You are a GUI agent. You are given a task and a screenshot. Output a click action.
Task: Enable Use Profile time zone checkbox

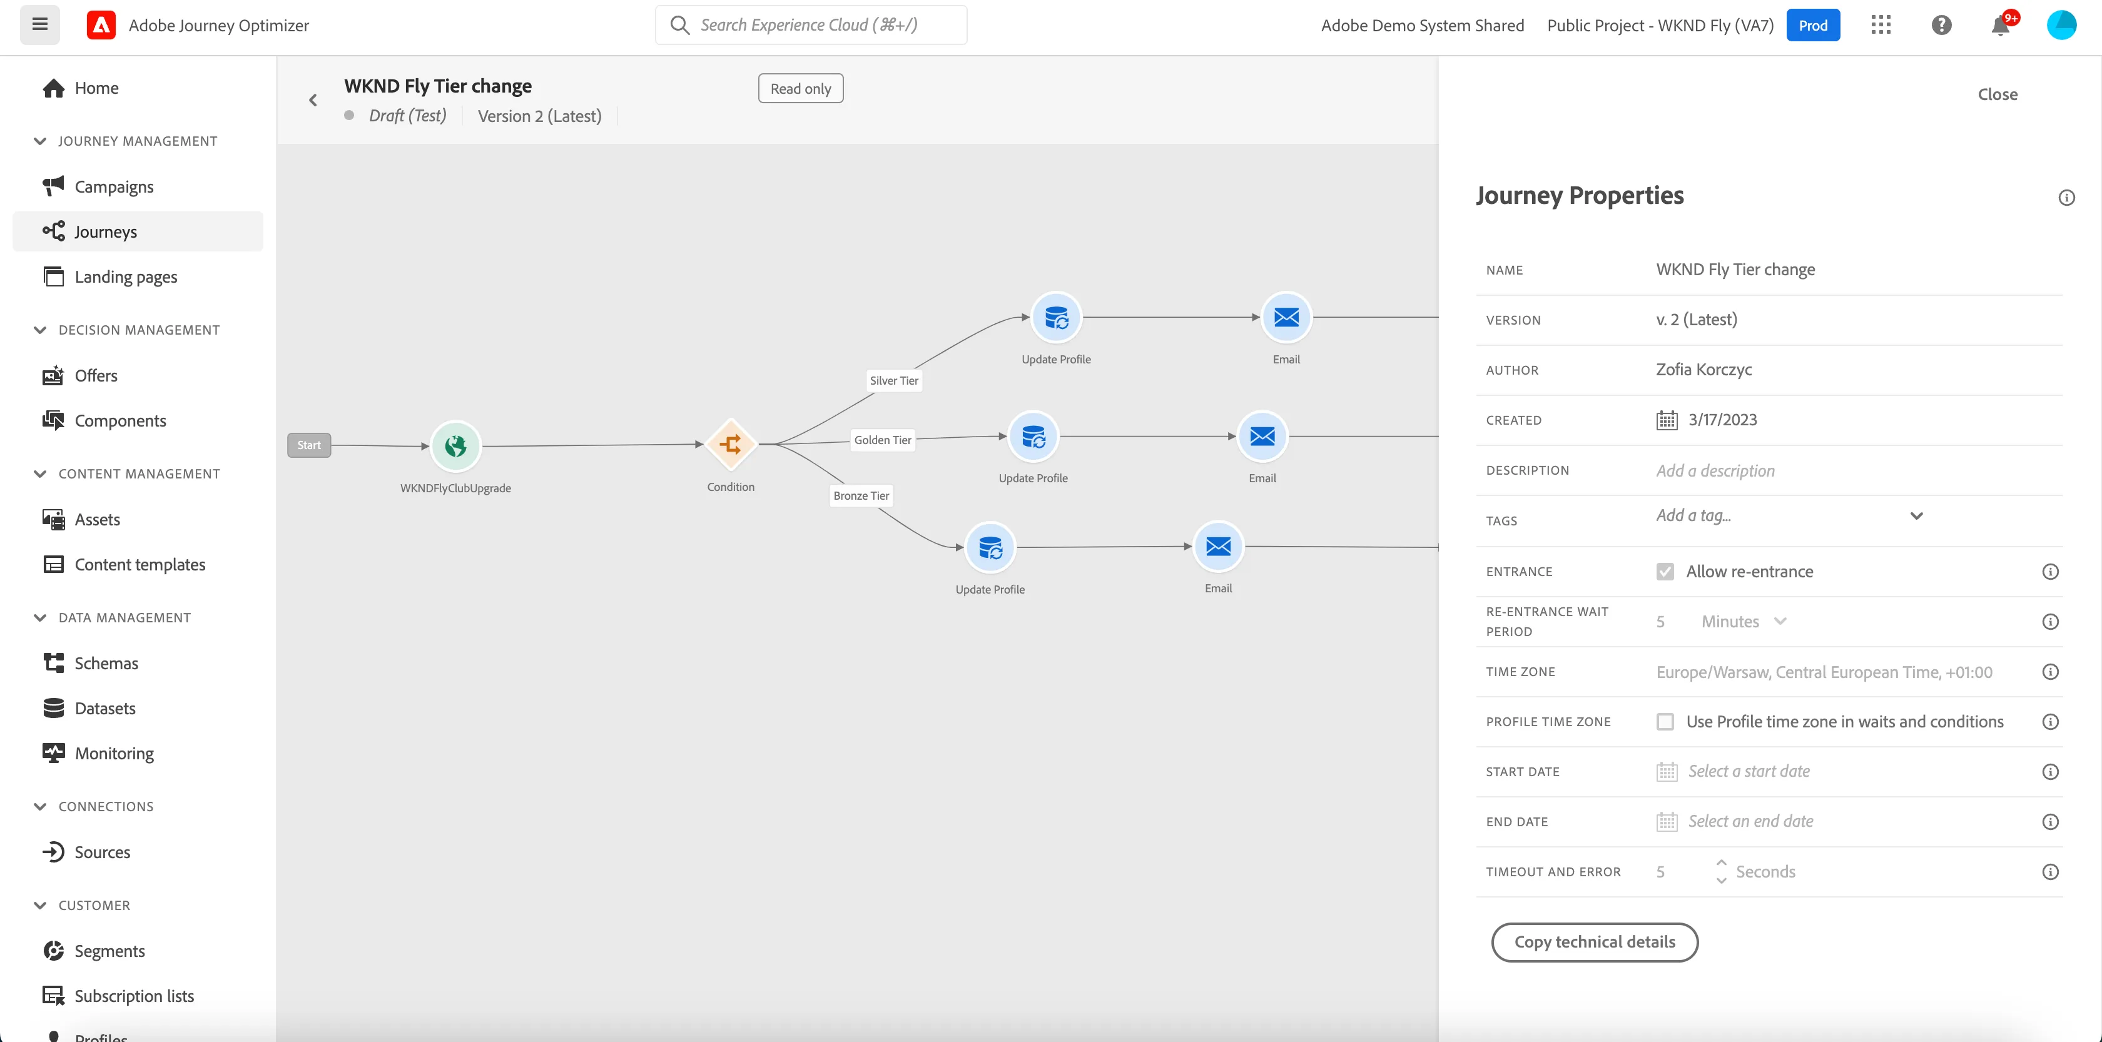point(1665,721)
